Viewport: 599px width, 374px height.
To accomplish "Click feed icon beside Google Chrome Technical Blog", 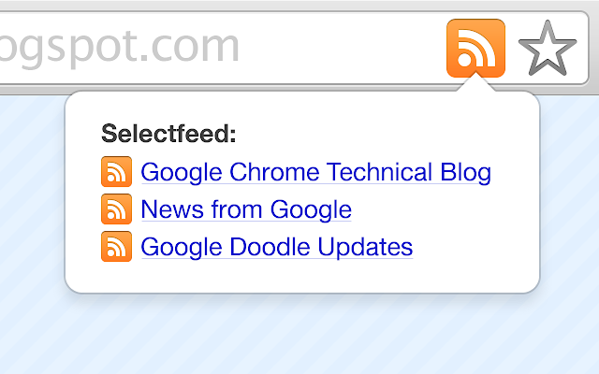I will (x=116, y=172).
